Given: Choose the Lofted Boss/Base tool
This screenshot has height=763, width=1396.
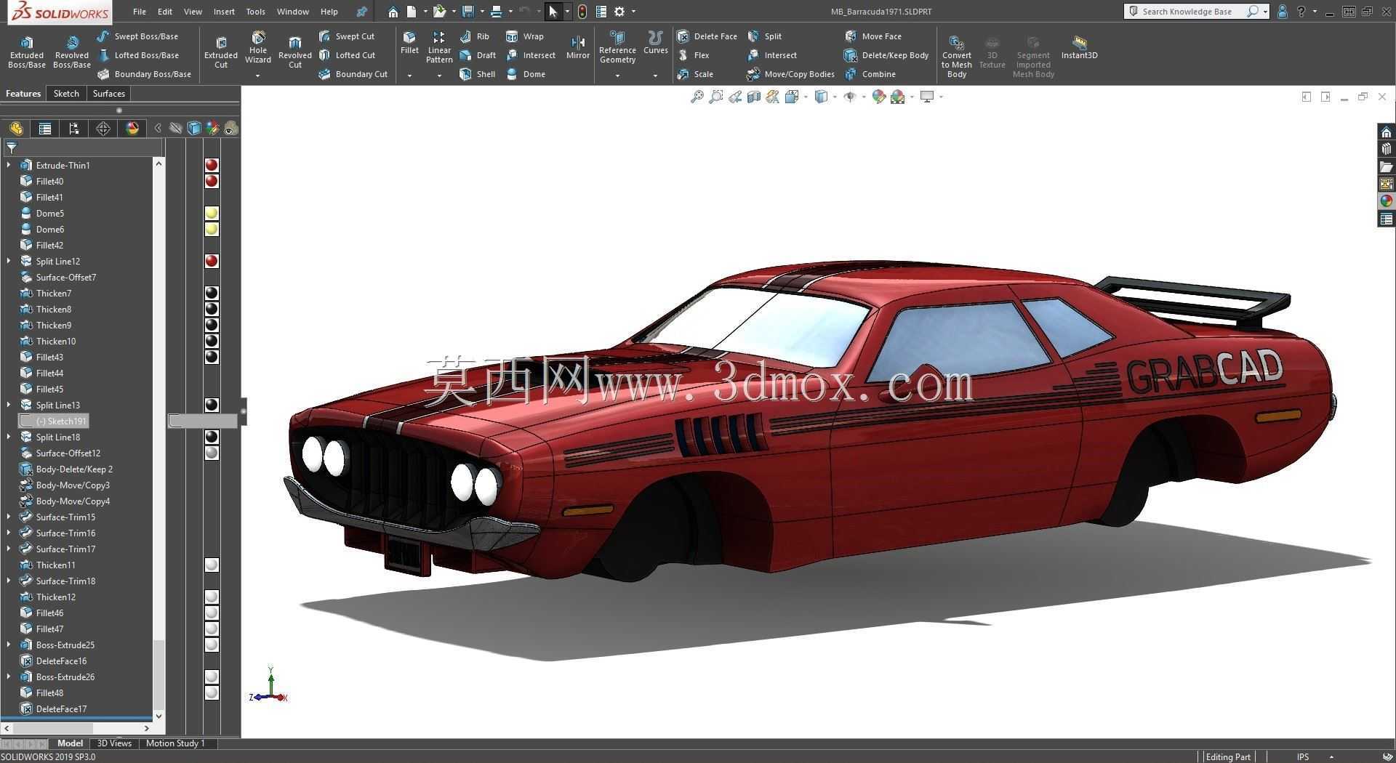Looking at the screenshot, I should pyautogui.click(x=137, y=55).
